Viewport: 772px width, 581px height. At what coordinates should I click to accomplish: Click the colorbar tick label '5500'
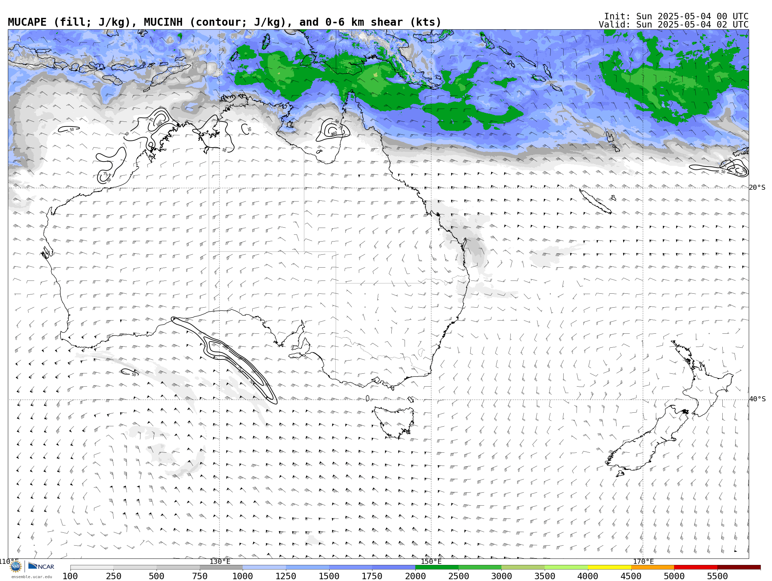[717, 576]
